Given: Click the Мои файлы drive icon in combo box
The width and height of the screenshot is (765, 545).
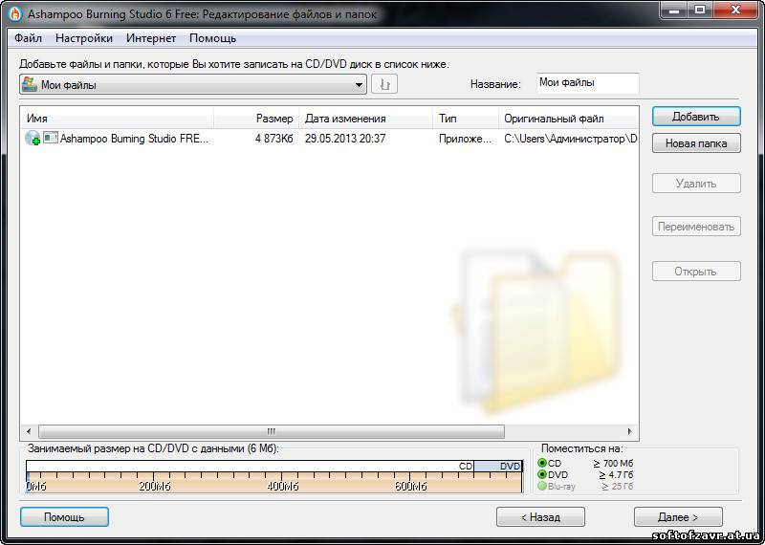Looking at the screenshot, I should click(30, 84).
